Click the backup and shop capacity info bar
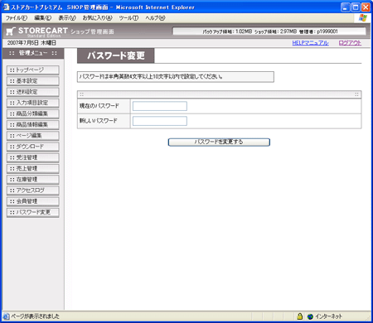This screenshot has width=373, height=323. pyautogui.click(x=269, y=31)
